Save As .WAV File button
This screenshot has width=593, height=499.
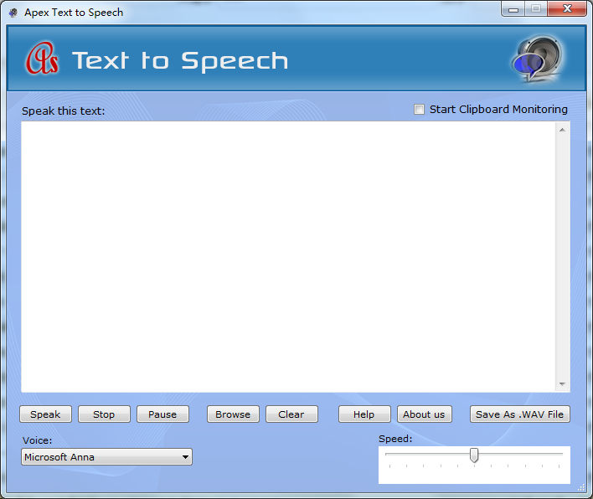519,414
